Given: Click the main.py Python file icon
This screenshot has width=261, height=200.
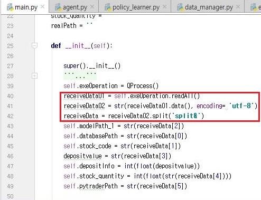Looking at the screenshot, I should (x=10, y=7).
